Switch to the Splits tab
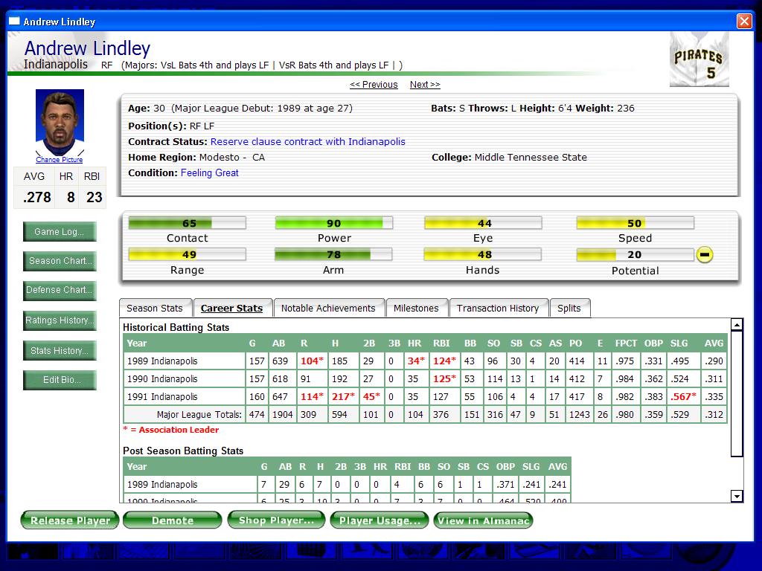The width and height of the screenshot is (762, 571). (x=569, y=309)
